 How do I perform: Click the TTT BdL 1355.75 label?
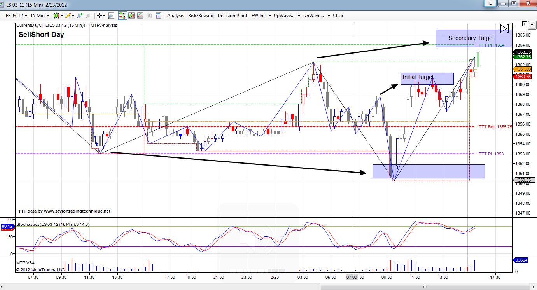click(x=495, y=127)
